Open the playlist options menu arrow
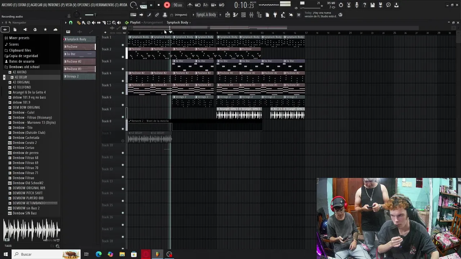The image size is (461, 259). (66, 23)
